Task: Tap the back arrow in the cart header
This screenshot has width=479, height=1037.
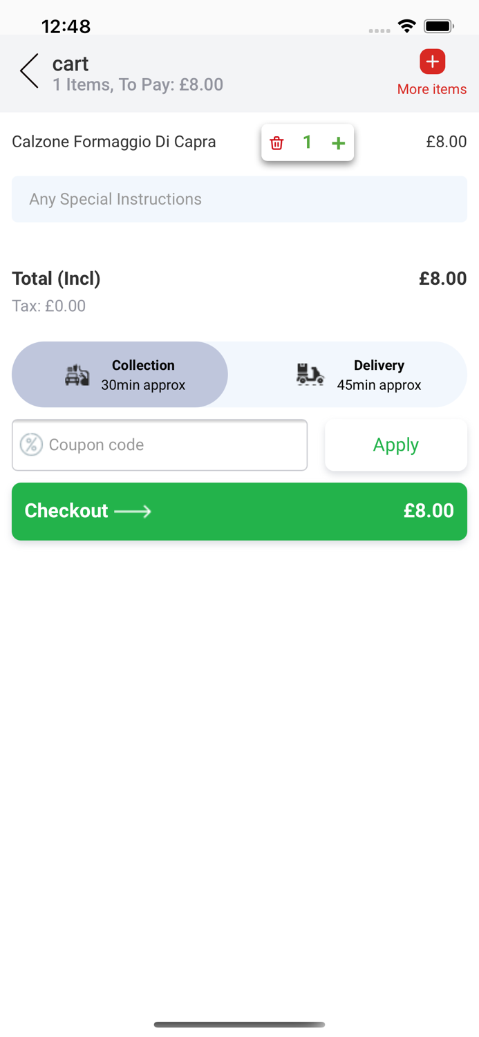Action: [29, 71]
